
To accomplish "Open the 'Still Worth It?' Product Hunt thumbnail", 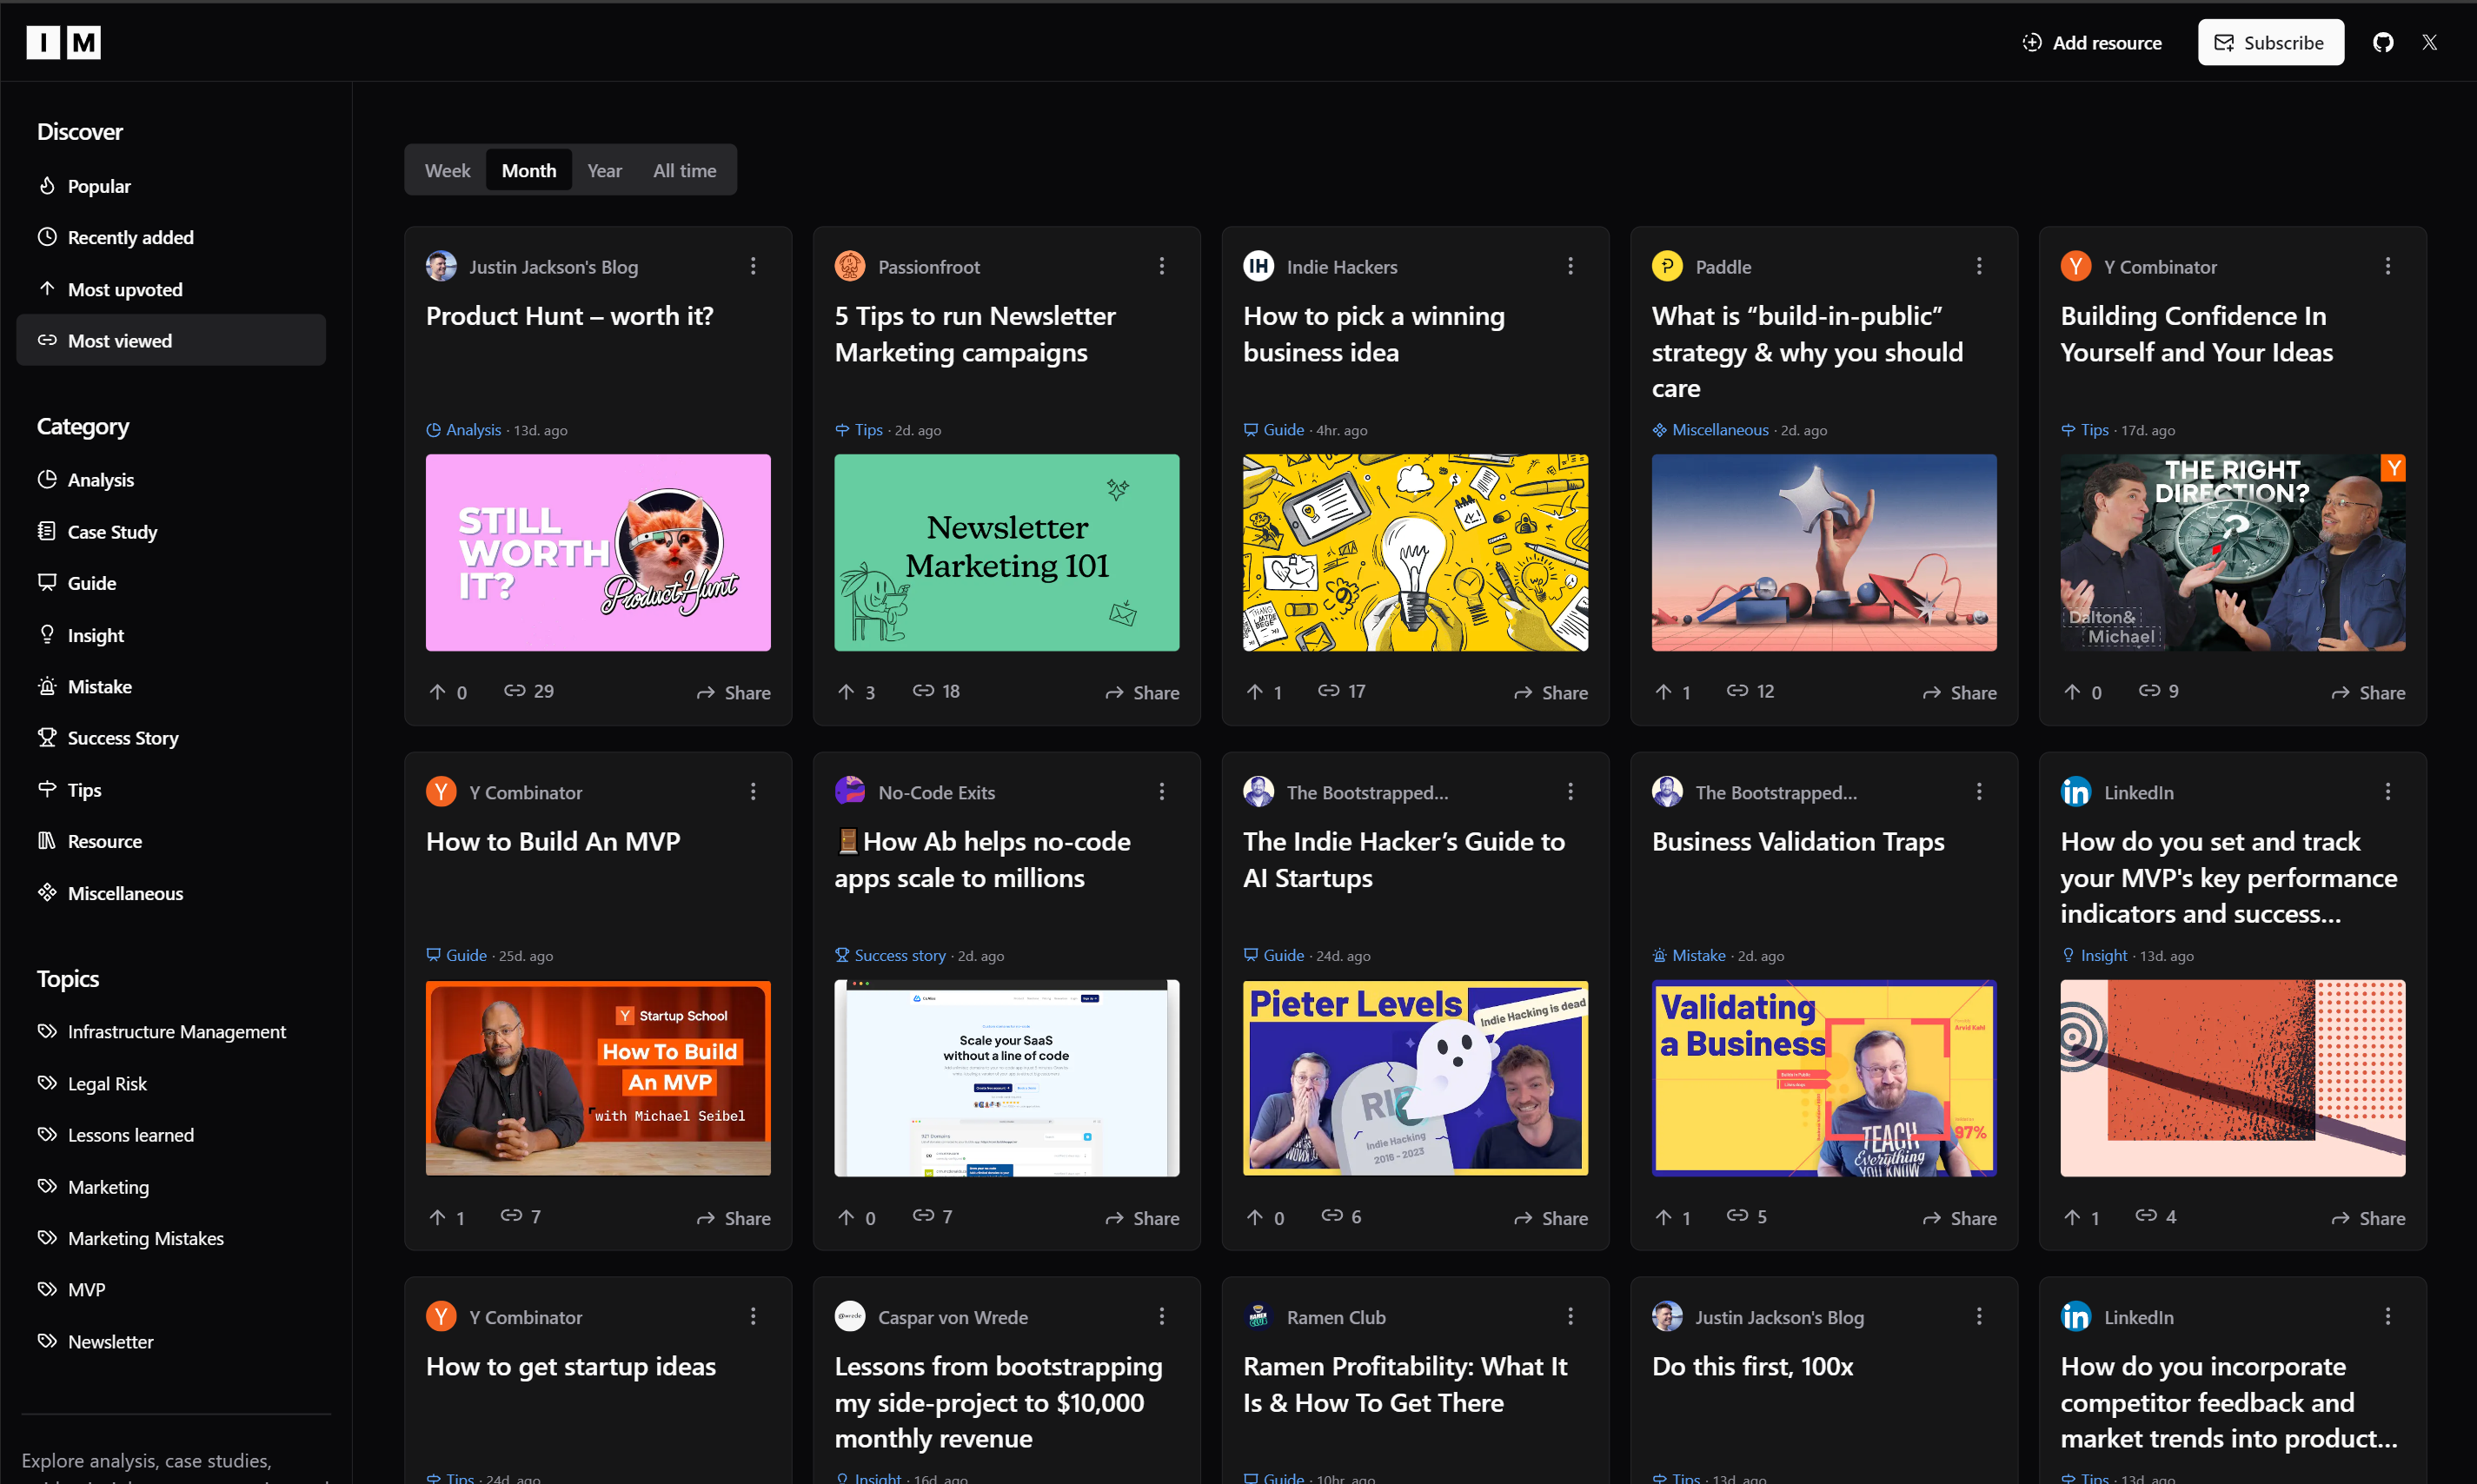I will pos(598,553).
